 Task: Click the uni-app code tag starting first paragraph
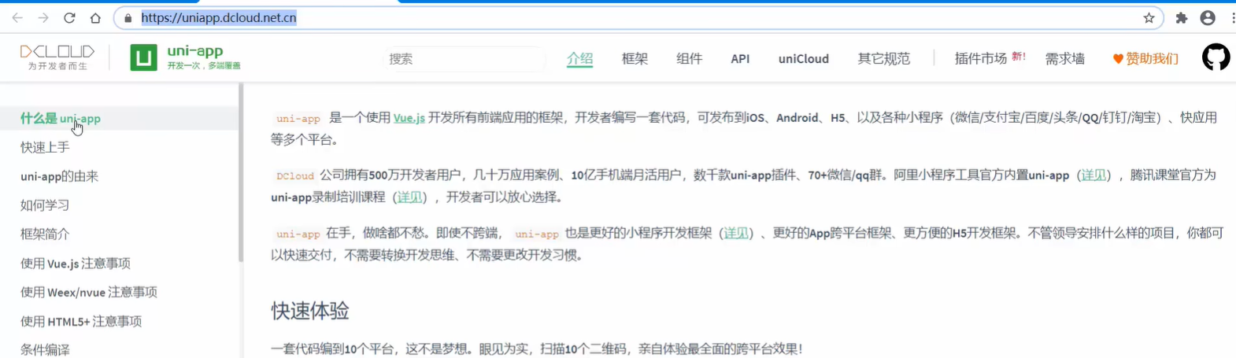(298, 119)
